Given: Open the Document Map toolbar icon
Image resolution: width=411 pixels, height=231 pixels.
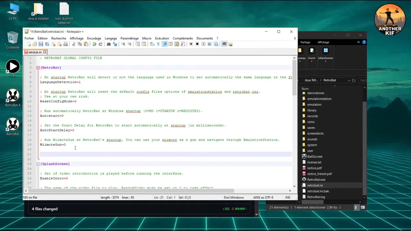Looking at the screenshot, I should point(177,44).
